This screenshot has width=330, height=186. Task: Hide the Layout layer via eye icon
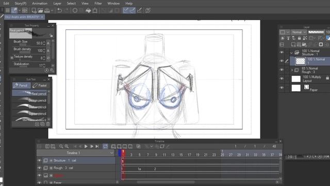(282, 79)
